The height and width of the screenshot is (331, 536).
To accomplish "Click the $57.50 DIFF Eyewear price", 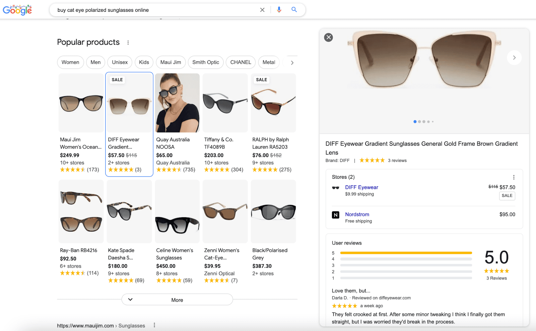I will point(507,187).
